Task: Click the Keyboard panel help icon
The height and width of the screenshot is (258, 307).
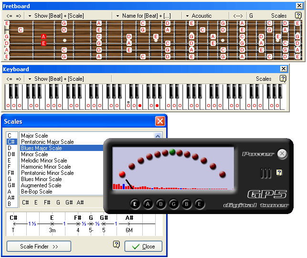Action: (283, 79)
